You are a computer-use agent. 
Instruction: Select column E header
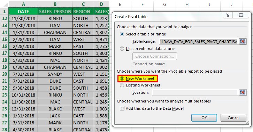pos(120,4)
